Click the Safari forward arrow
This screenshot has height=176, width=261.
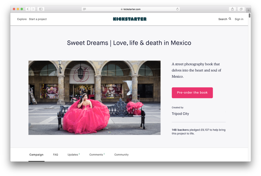click(x=33, y=9)
